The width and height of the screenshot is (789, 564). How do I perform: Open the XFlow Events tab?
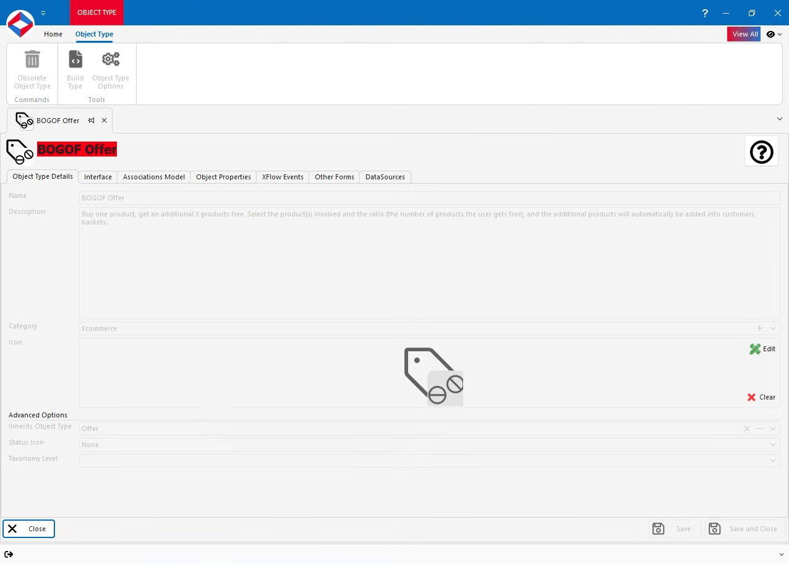coord(282,177)
